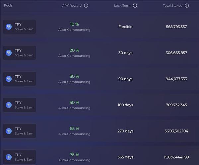Click the 65 % Auto-Compounding reward
This screenshot has width=199, height=165.
click(x=74, y=131)
